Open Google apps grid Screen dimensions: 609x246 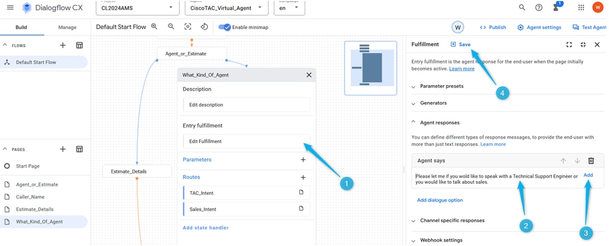pos(581,7)
